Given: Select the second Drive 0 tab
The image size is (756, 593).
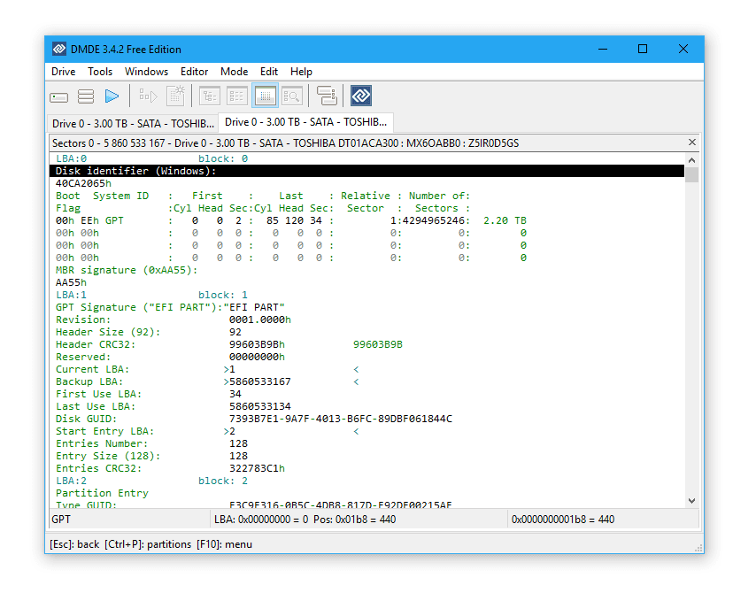Looking at the screenshot, I should pyautogui.click(x=305, y=122).
